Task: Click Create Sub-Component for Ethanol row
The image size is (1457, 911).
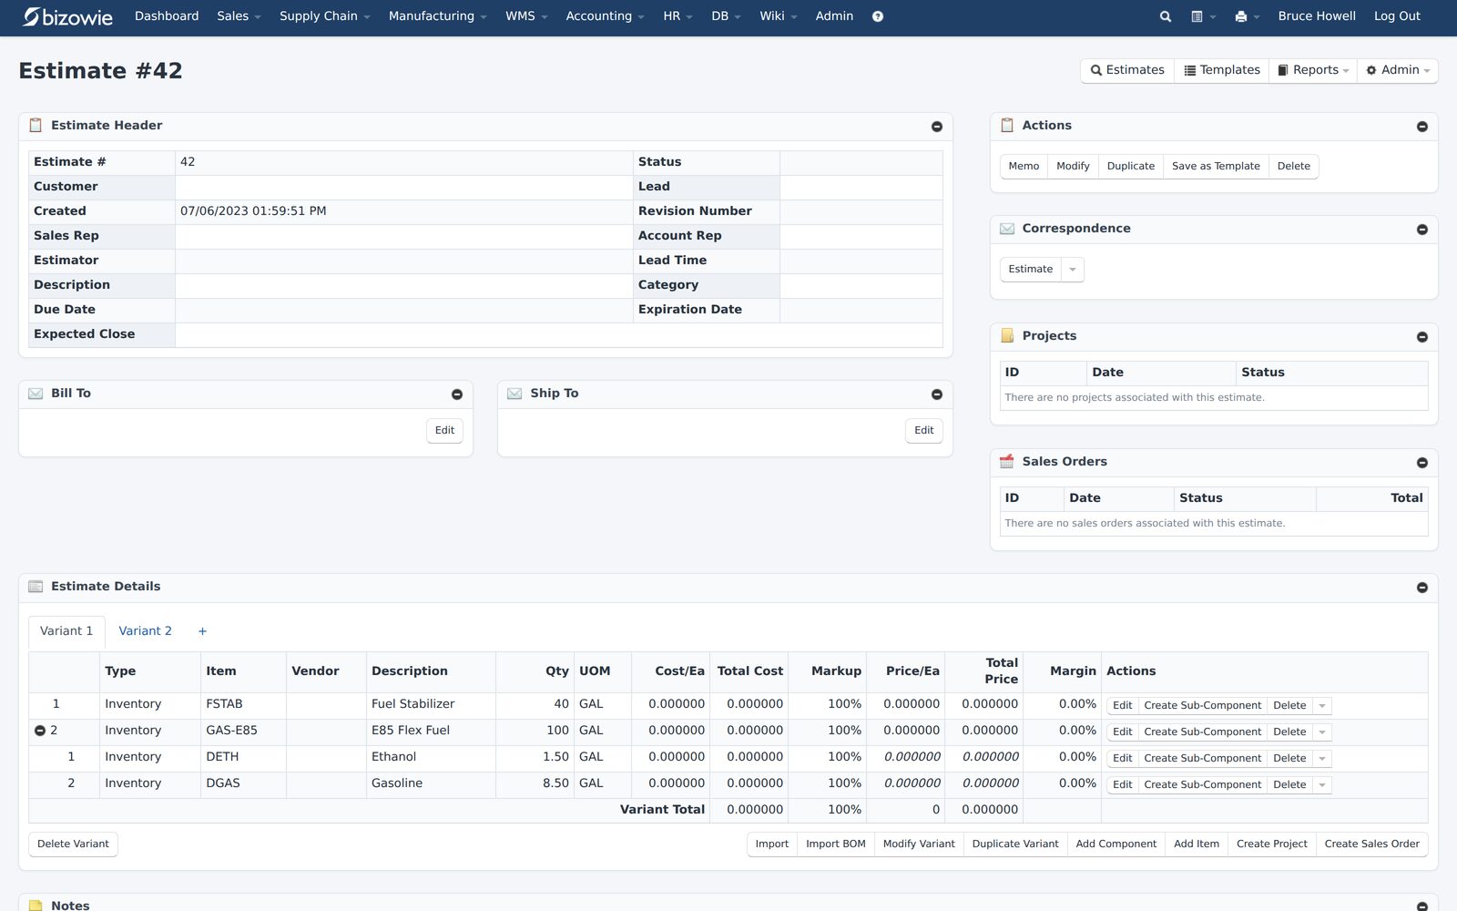Action: click(1202, 759)
